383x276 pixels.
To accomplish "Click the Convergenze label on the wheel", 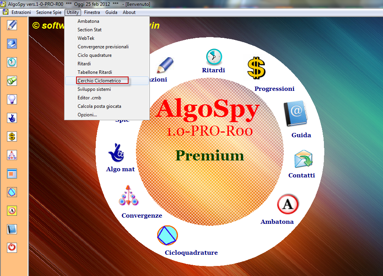I will pyautogui.click(x=142, y=216).
